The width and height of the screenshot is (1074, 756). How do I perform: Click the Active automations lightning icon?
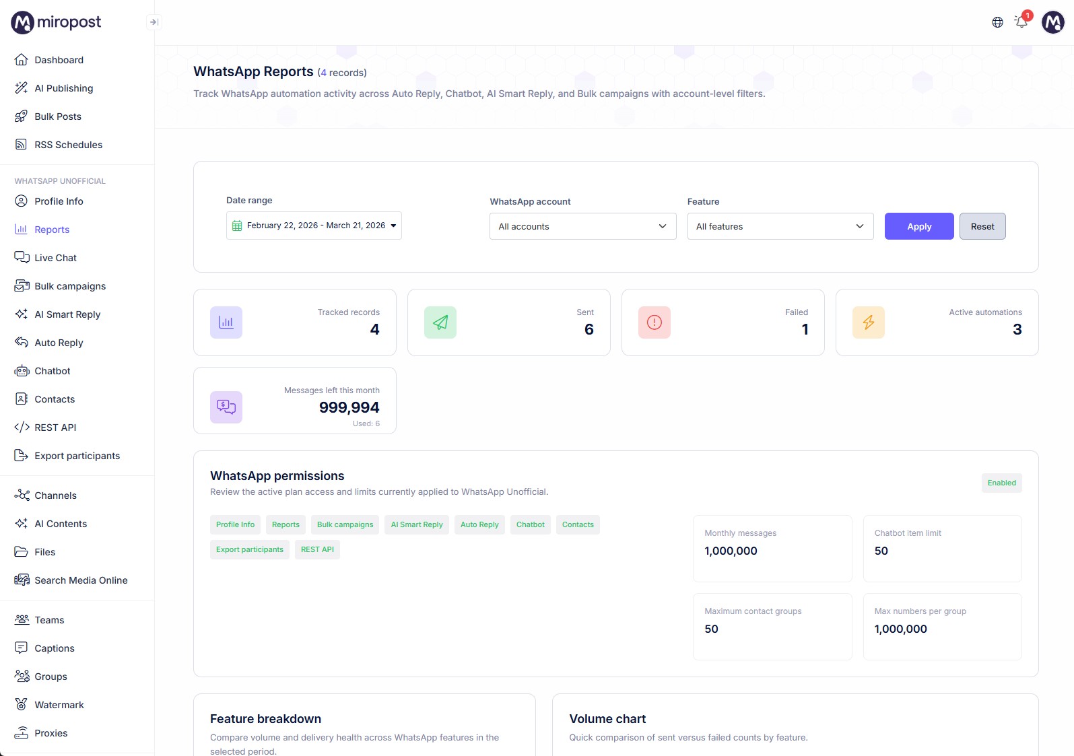(x=869, y=322)
